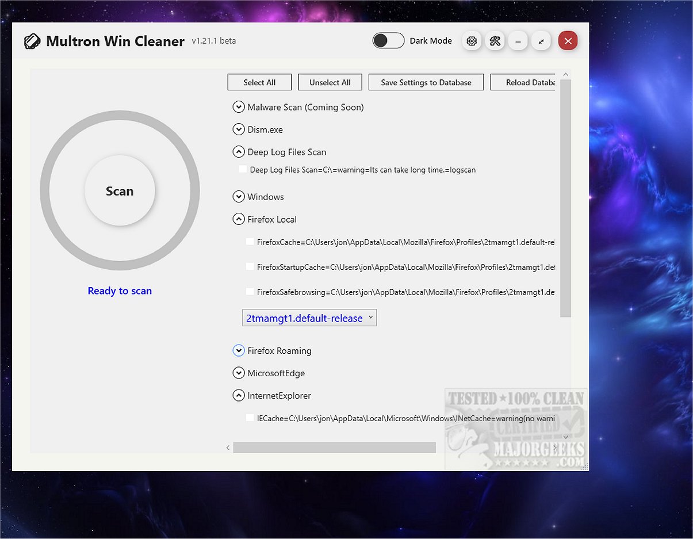Click the 'v1.21.1 beta' version text
Image resolution: width=693 pixels, height=539 pixels.
point(214,41)
